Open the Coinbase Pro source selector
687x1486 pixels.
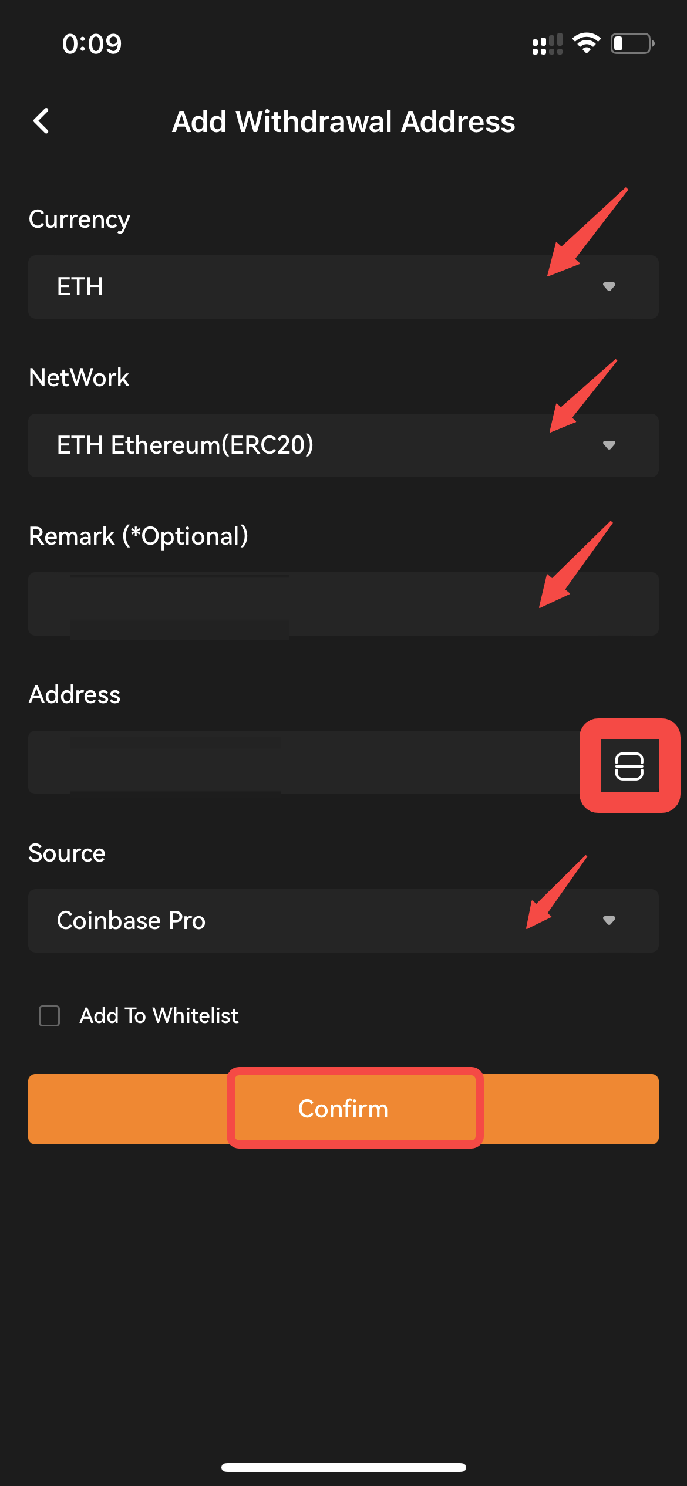tap(343, 921)
